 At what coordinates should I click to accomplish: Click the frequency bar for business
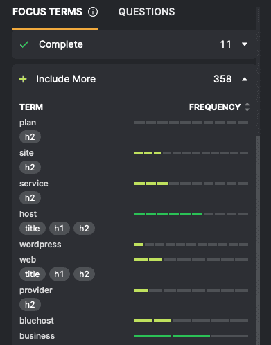(191, 336)
